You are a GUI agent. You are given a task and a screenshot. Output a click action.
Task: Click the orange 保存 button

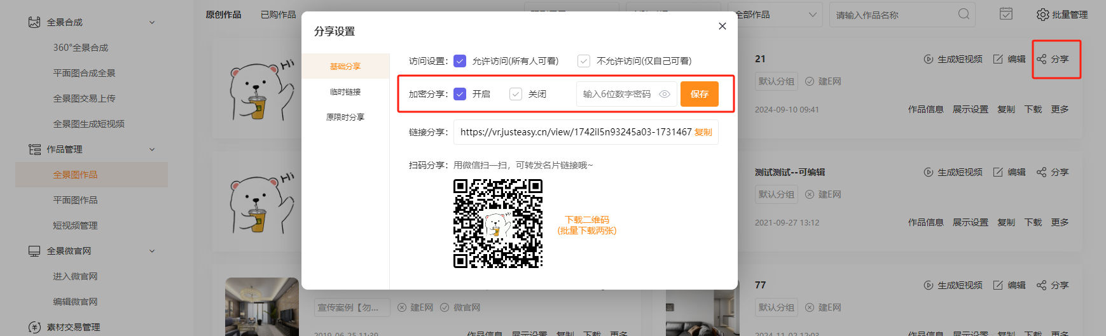(699, 94)
